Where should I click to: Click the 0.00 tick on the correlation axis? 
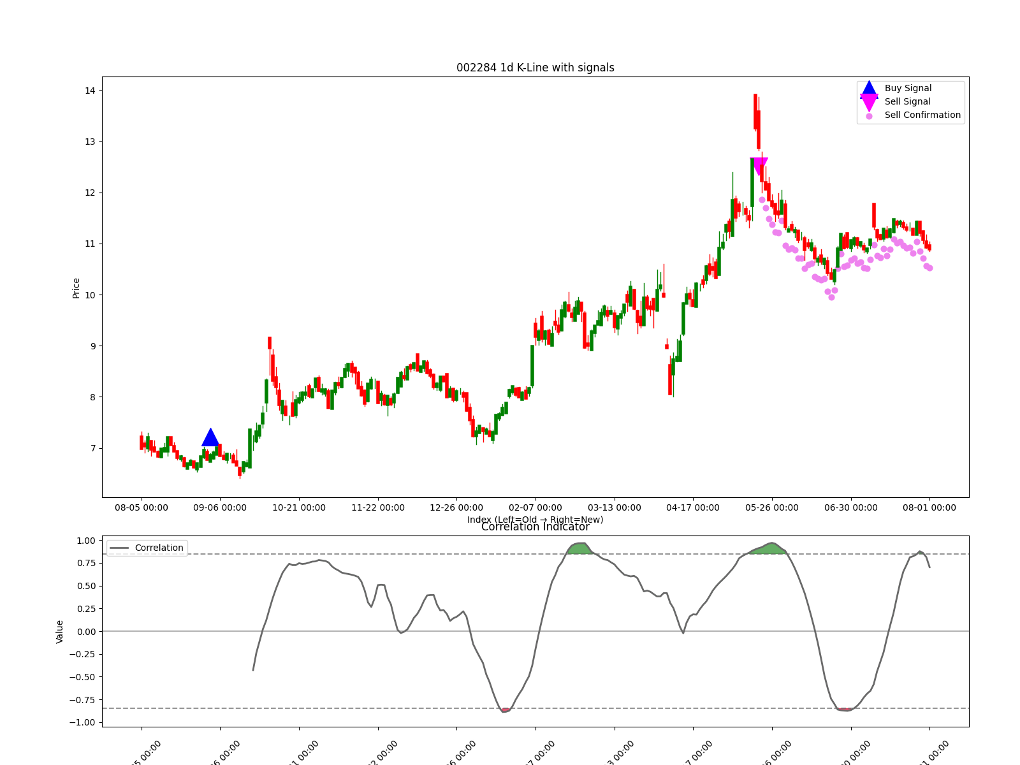click(85, 632)
